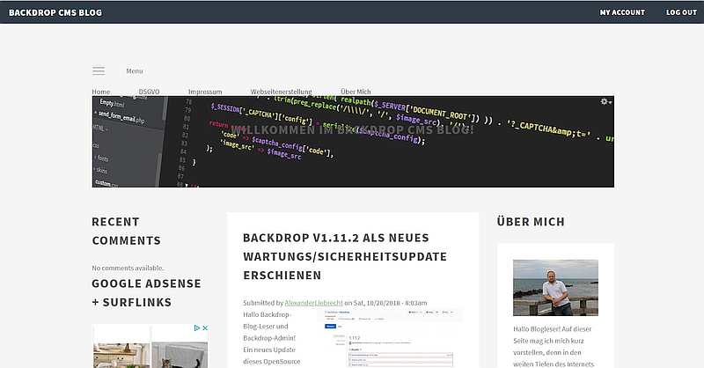704x368 pixels.
Task: Open the Über Mich menu link
Action: [356, 92]
